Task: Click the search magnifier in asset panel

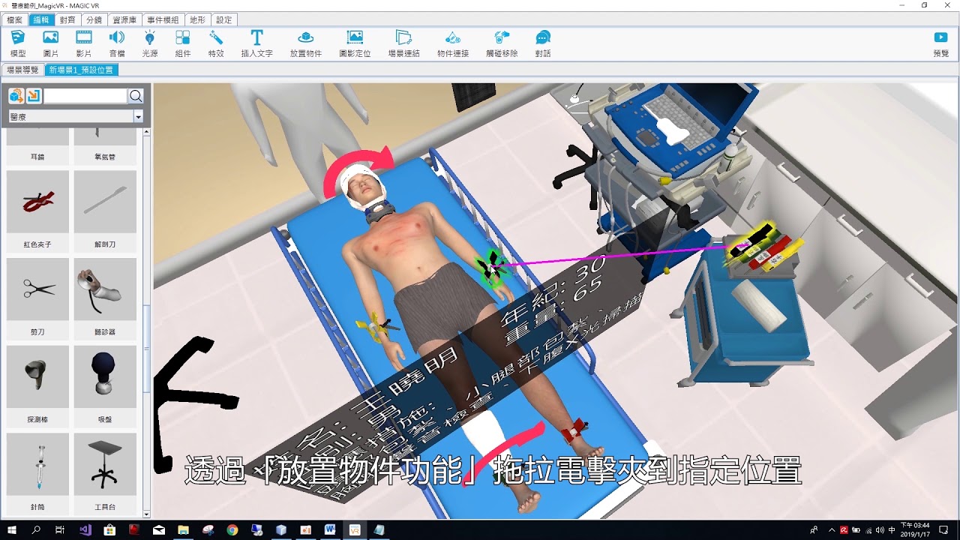Action: click(136, 96)
